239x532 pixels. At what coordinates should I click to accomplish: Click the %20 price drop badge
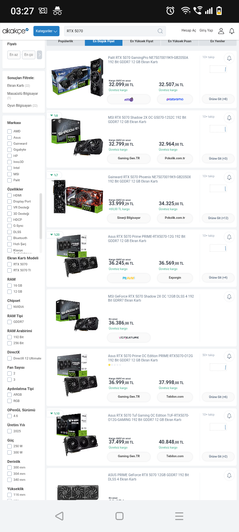tap(55, 235)
